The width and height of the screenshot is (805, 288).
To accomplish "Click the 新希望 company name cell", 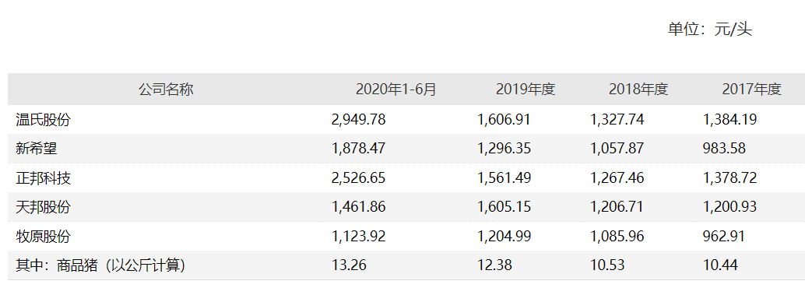I will click(36, 149).
